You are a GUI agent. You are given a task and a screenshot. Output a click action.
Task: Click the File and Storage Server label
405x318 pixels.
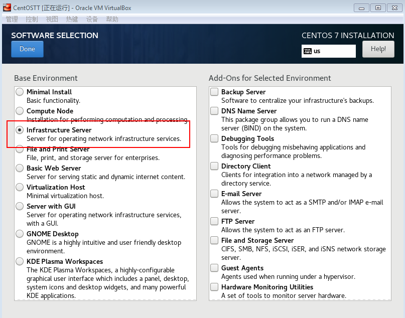[257, 240]
